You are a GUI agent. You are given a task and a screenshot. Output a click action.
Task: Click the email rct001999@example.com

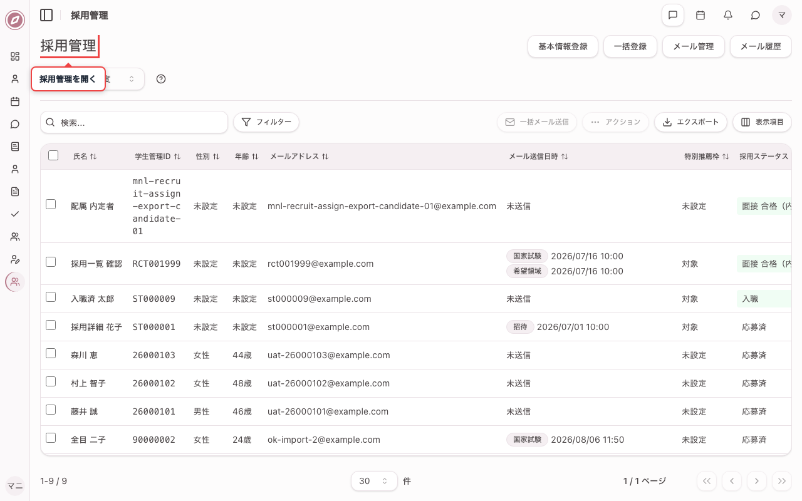(x=321, y=264)
